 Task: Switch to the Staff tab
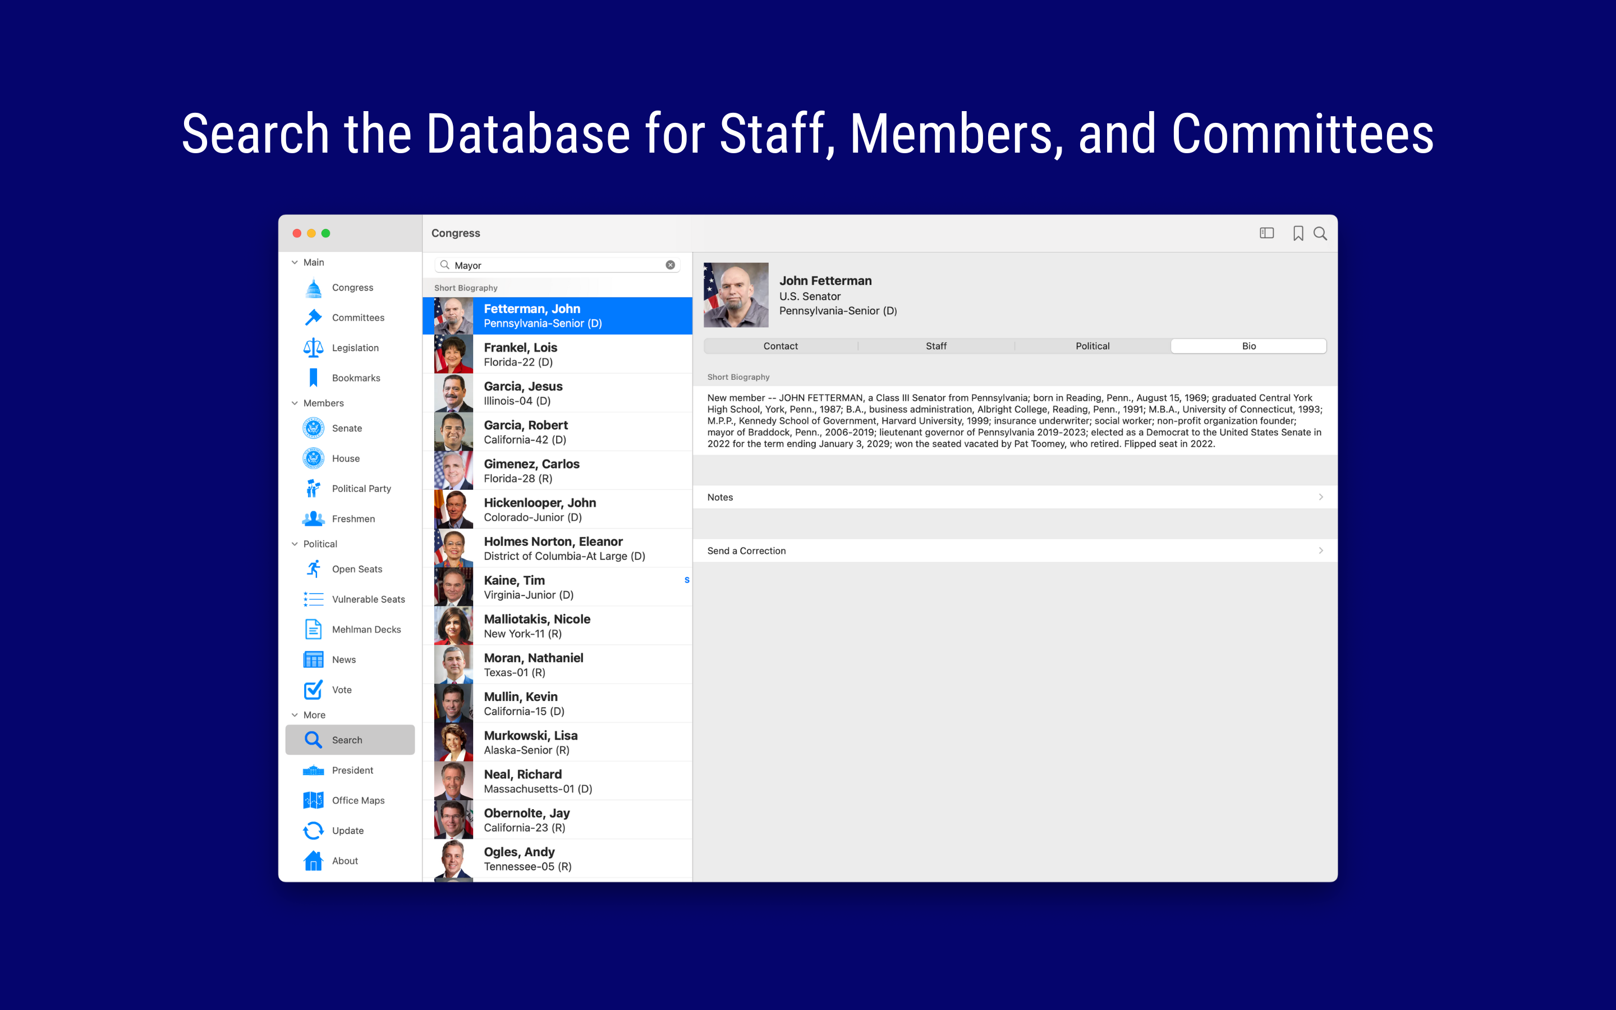tap(936, 346)
